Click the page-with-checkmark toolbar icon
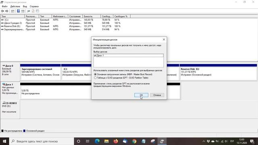The height and width of the screenshot is (145, 258). [33, 11]
